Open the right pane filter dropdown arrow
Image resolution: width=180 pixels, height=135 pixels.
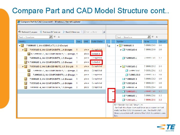click(153, 37)
